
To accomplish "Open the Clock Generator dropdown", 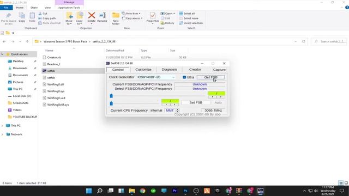I will [173, 77].
